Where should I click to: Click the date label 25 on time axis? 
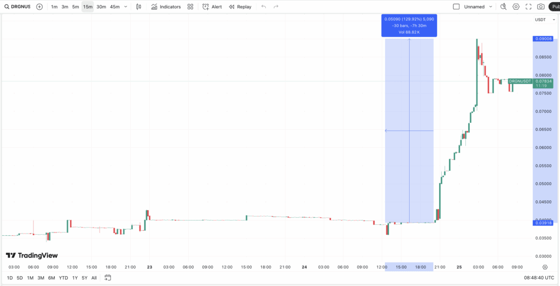click(459, 267)
